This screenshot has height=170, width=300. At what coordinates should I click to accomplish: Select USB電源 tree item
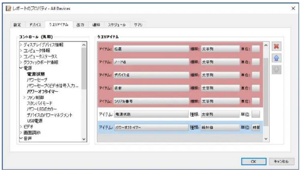click(35, 121)
